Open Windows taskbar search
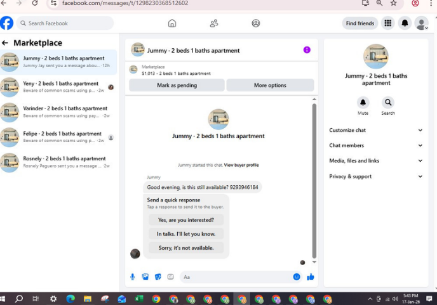The width and height of the screenshot is (437, 305). click(x=19, y=299)
